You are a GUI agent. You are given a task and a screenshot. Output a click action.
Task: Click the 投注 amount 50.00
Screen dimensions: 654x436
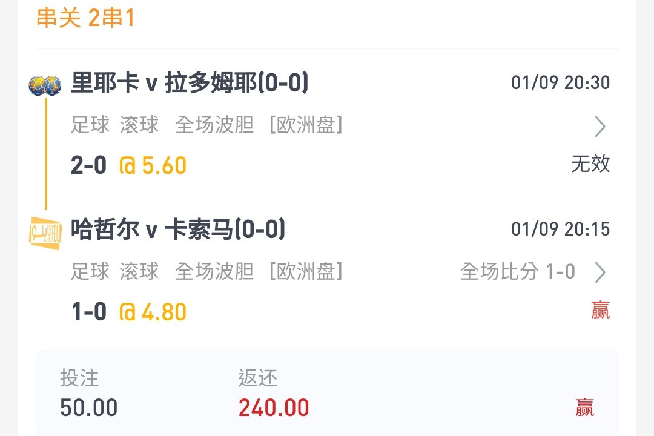(89, 408)
